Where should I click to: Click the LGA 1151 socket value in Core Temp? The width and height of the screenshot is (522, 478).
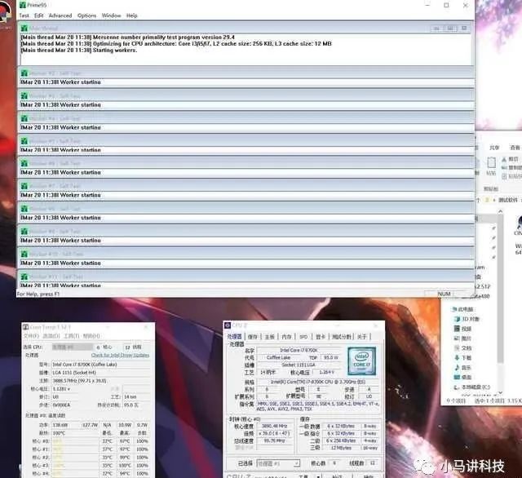click(x=100, y=373)
